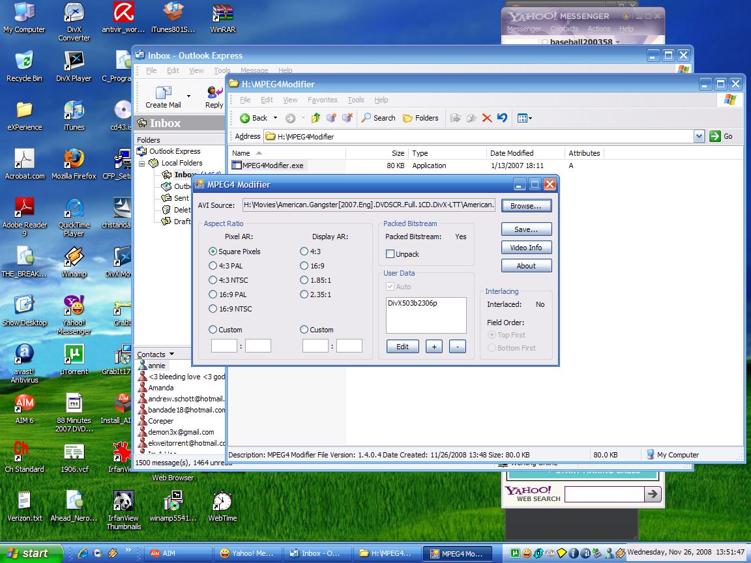The height and width of the screenshot is (563, 751).
Task: Open the Winamp desktop icon
Action: coord(74,262)
